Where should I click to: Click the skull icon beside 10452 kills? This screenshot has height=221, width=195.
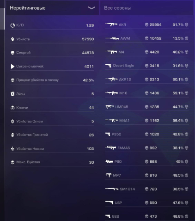[x=146, y=38]
